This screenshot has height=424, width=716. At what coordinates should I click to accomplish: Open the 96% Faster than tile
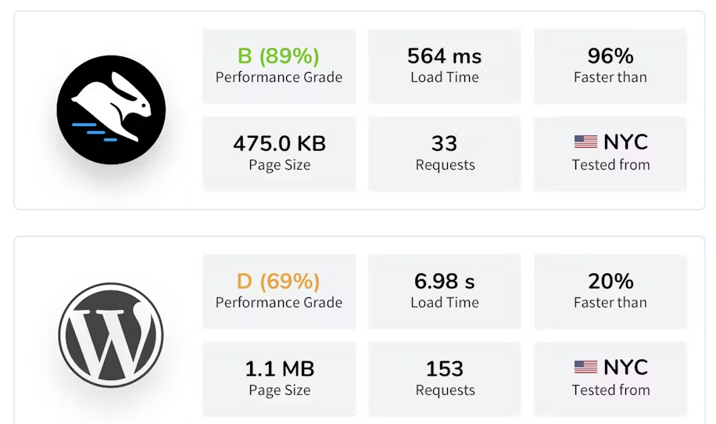pyautogui.click(x=610, y=66)
